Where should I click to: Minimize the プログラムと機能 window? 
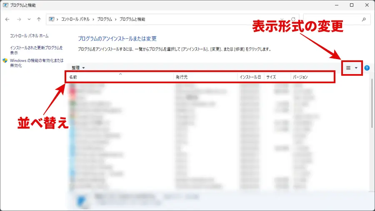pos(337,5)
